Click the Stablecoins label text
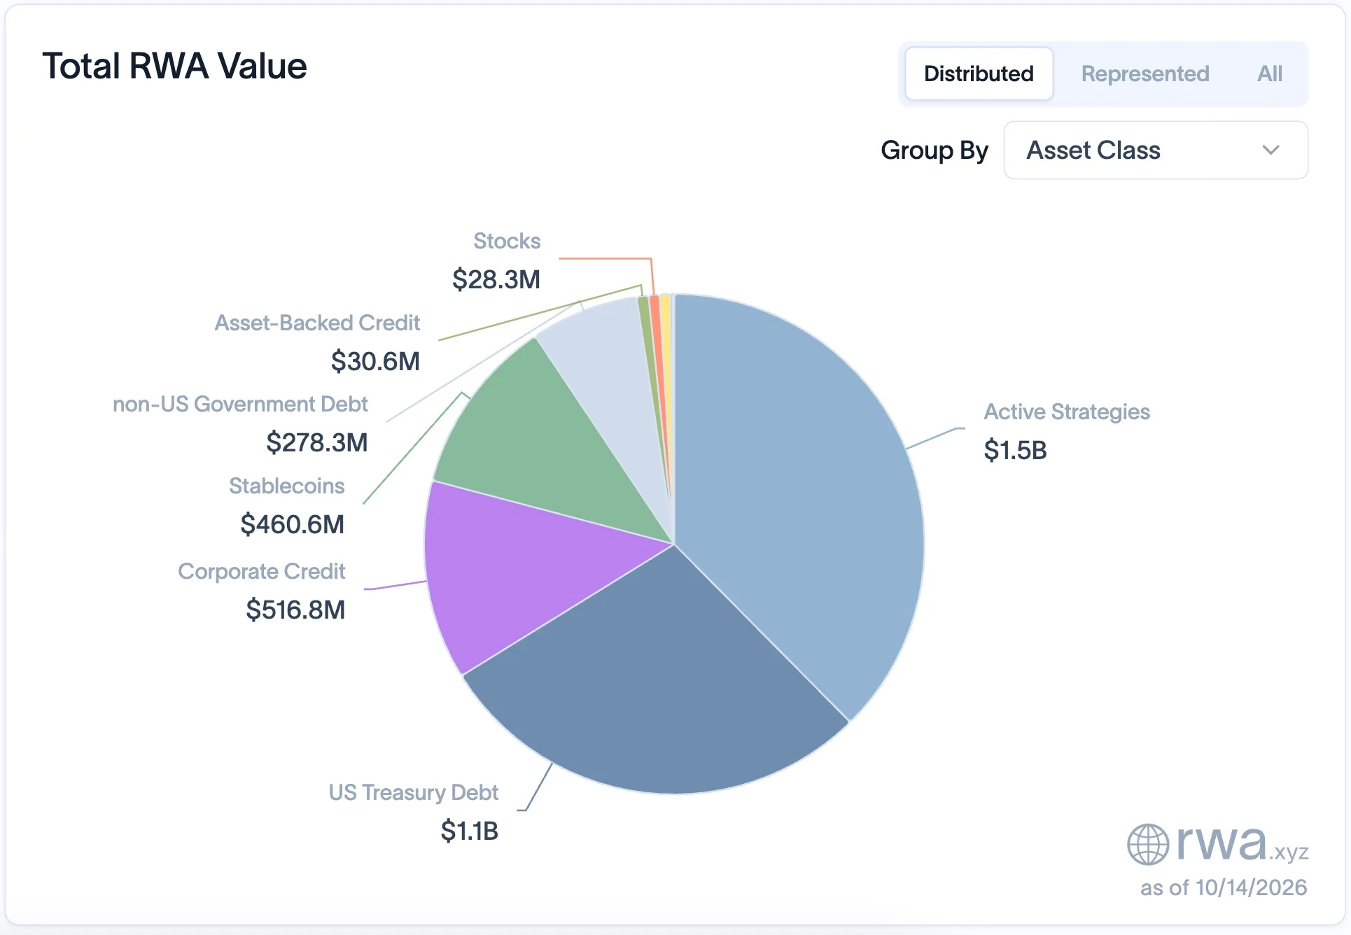This screenshot has height=935, width=1351. (x=286, y=486)
